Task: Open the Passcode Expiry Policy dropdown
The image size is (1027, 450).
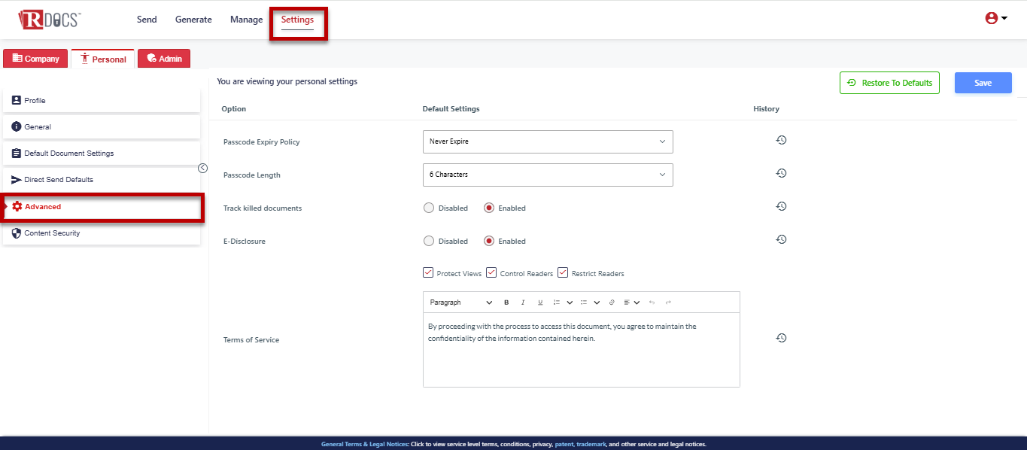Action: [548, 141]
